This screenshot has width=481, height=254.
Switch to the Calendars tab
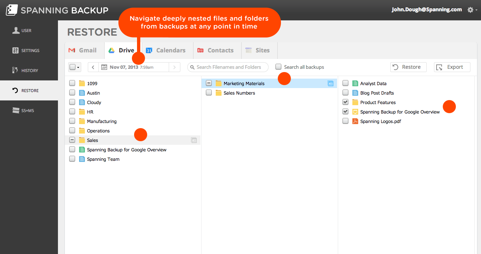pos(167,51)
